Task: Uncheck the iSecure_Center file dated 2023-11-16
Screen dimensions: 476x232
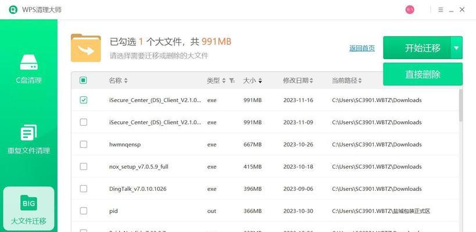Action: pos(83,100)
